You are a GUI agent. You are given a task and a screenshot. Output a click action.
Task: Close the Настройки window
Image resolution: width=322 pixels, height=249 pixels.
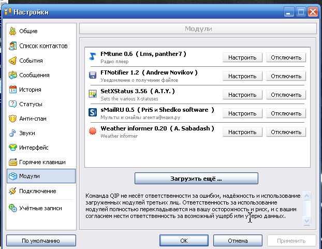point(313,11)
